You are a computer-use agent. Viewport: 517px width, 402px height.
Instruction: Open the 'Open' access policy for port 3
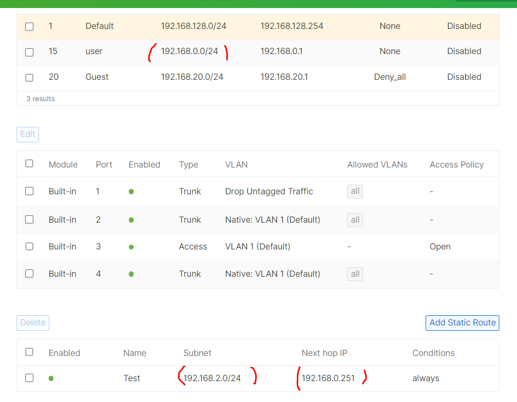440,246
